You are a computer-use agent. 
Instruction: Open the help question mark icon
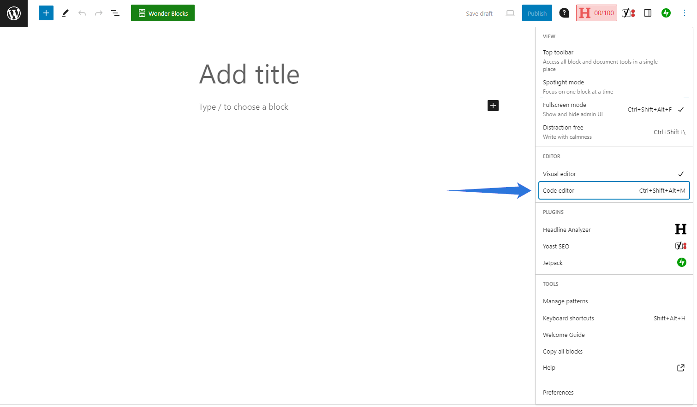click(x=564, y=13)
